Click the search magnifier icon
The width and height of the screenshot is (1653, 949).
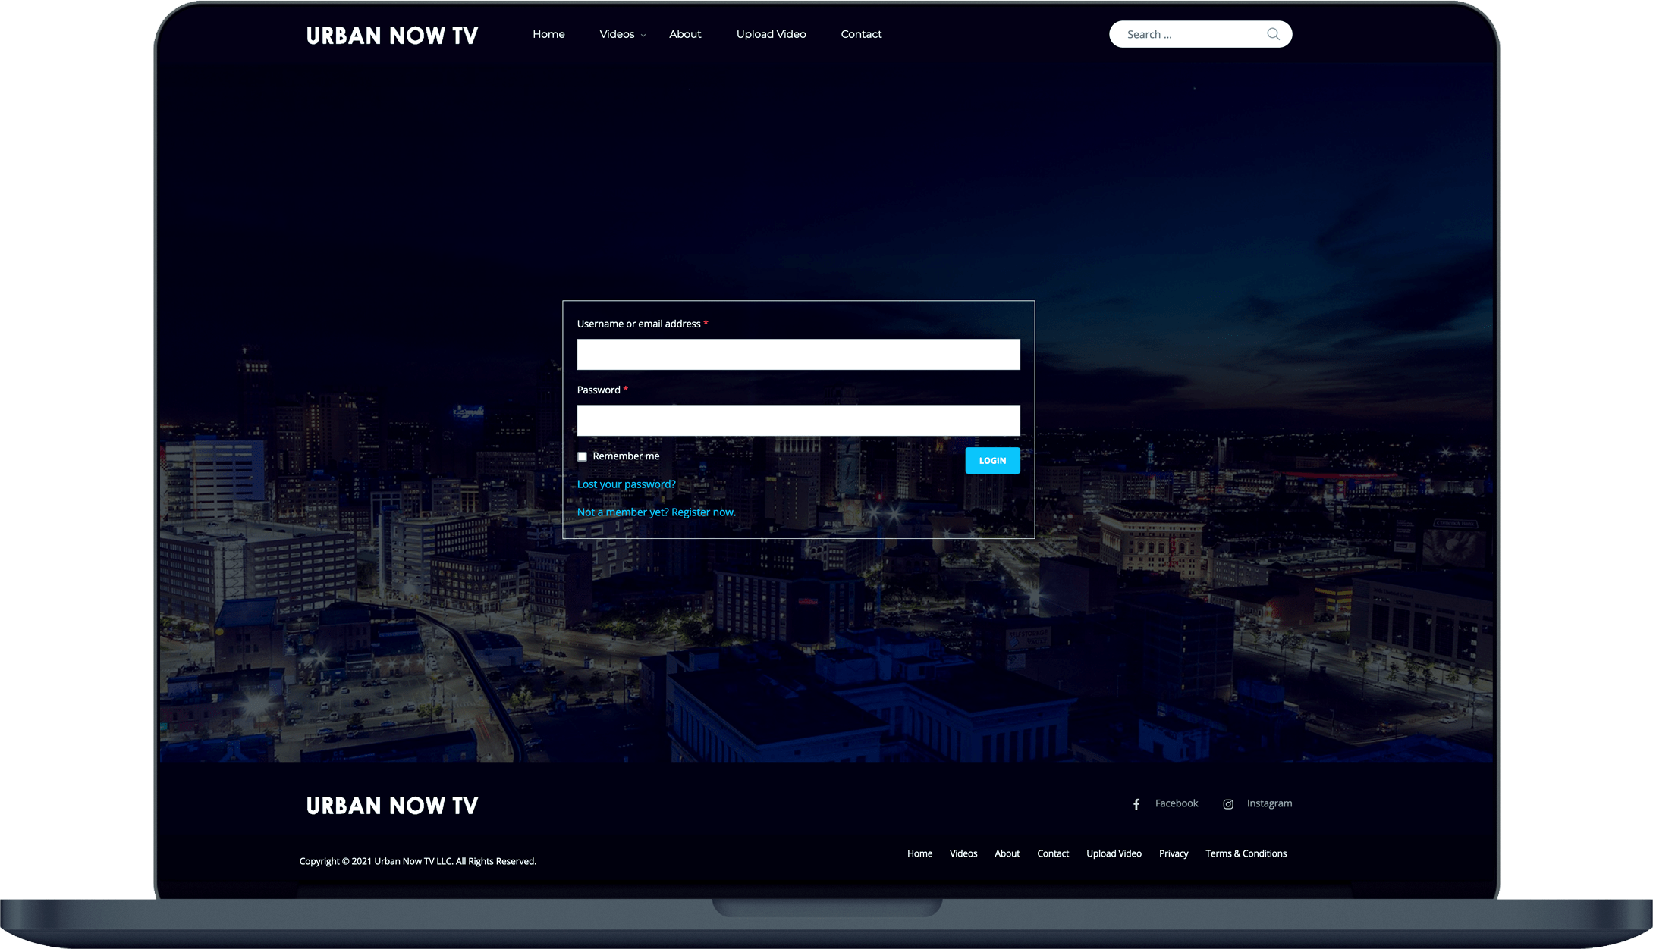click(1273, 34)
